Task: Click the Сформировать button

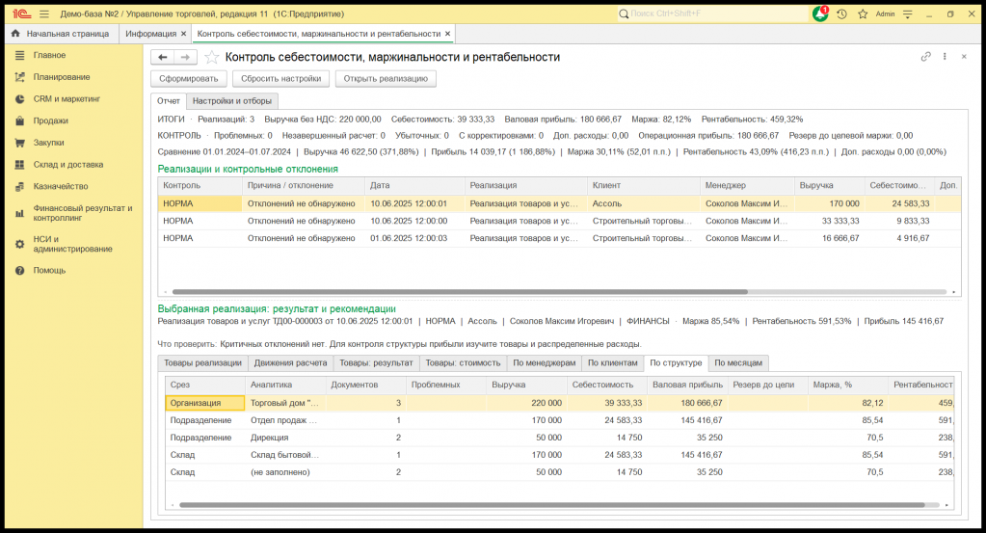Action: (189, 79)
